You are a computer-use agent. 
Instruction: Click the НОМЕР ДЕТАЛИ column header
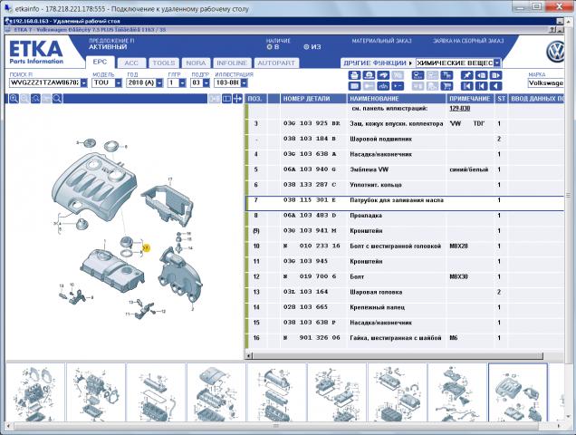313,99
